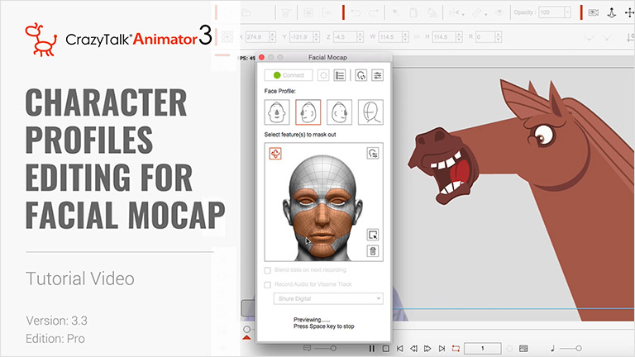Click the copy icon in top toolbar
This screenshot has width=635, height=357.
pyautogui.click(x=413, y=13)
